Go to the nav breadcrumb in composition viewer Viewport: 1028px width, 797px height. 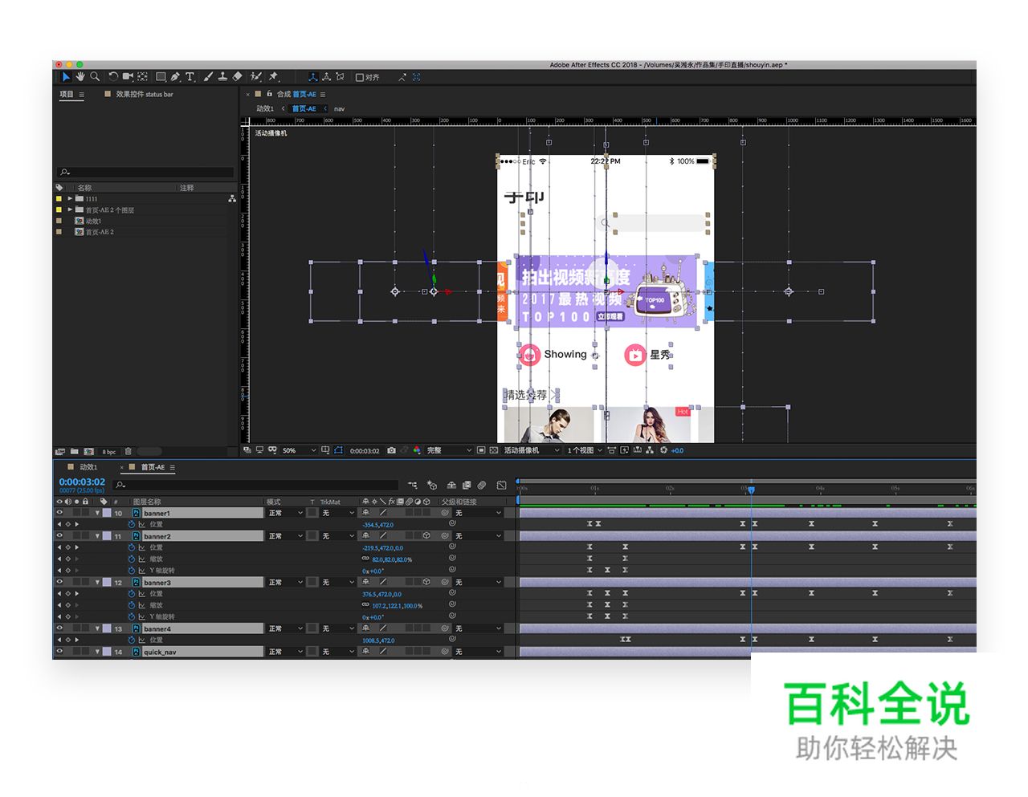click(339, 108)
